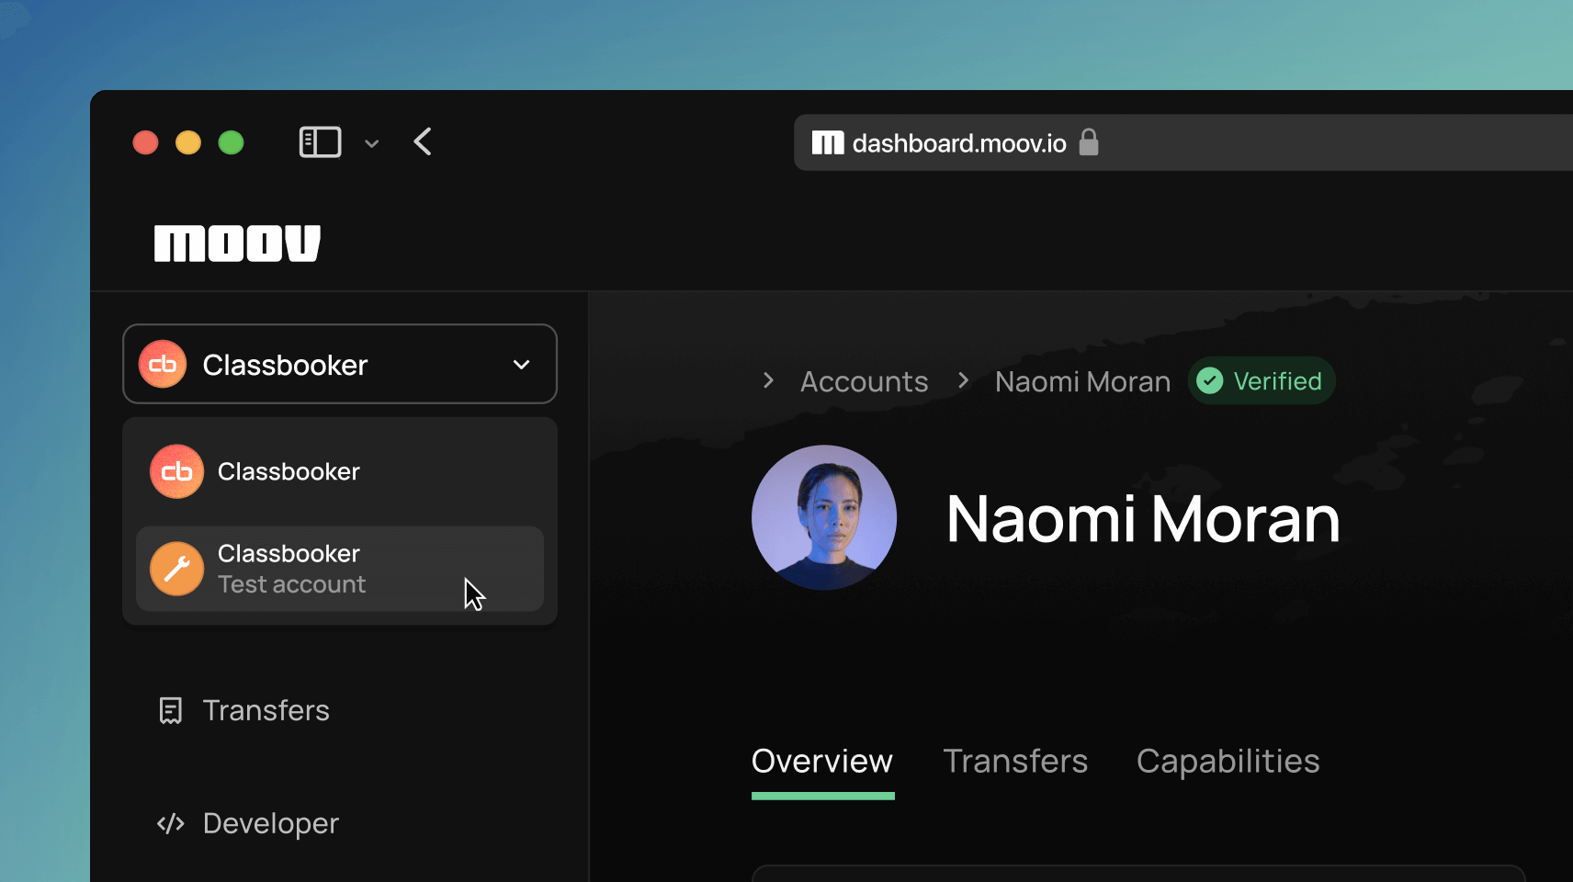The width and height of the screenshot is (1573, 882).
Task: Click the moov logo
Action: (237, 243)
